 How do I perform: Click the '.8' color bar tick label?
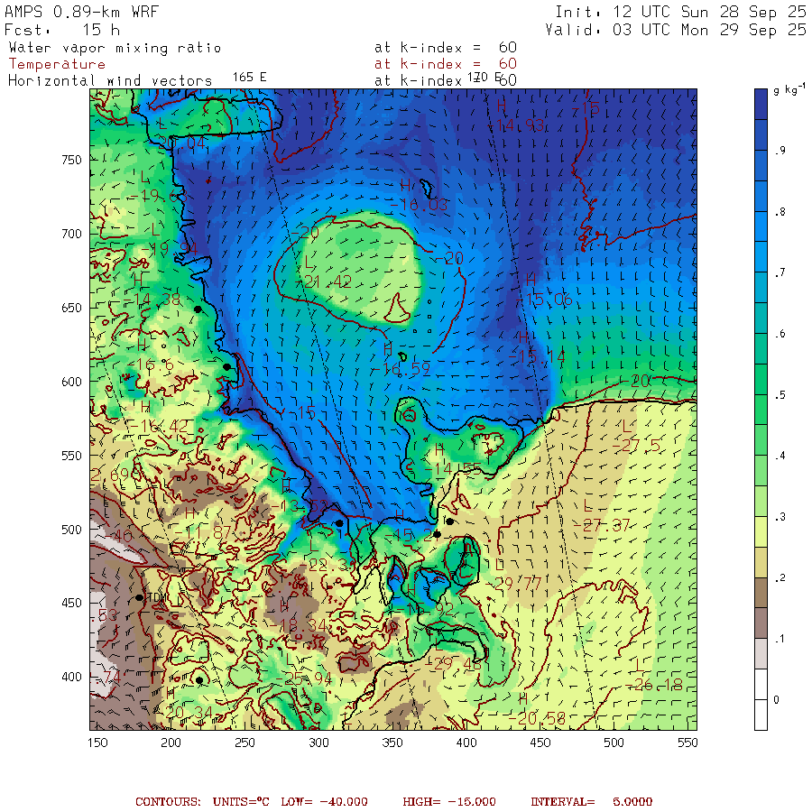click(x=780, y=212)
